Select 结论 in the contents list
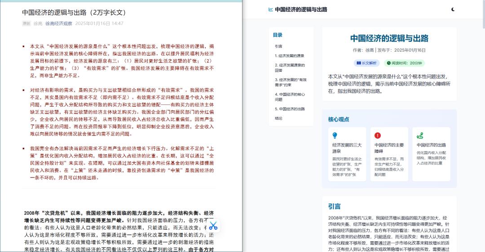The height and width of the screenshot is (252, 485). [278, 118]
